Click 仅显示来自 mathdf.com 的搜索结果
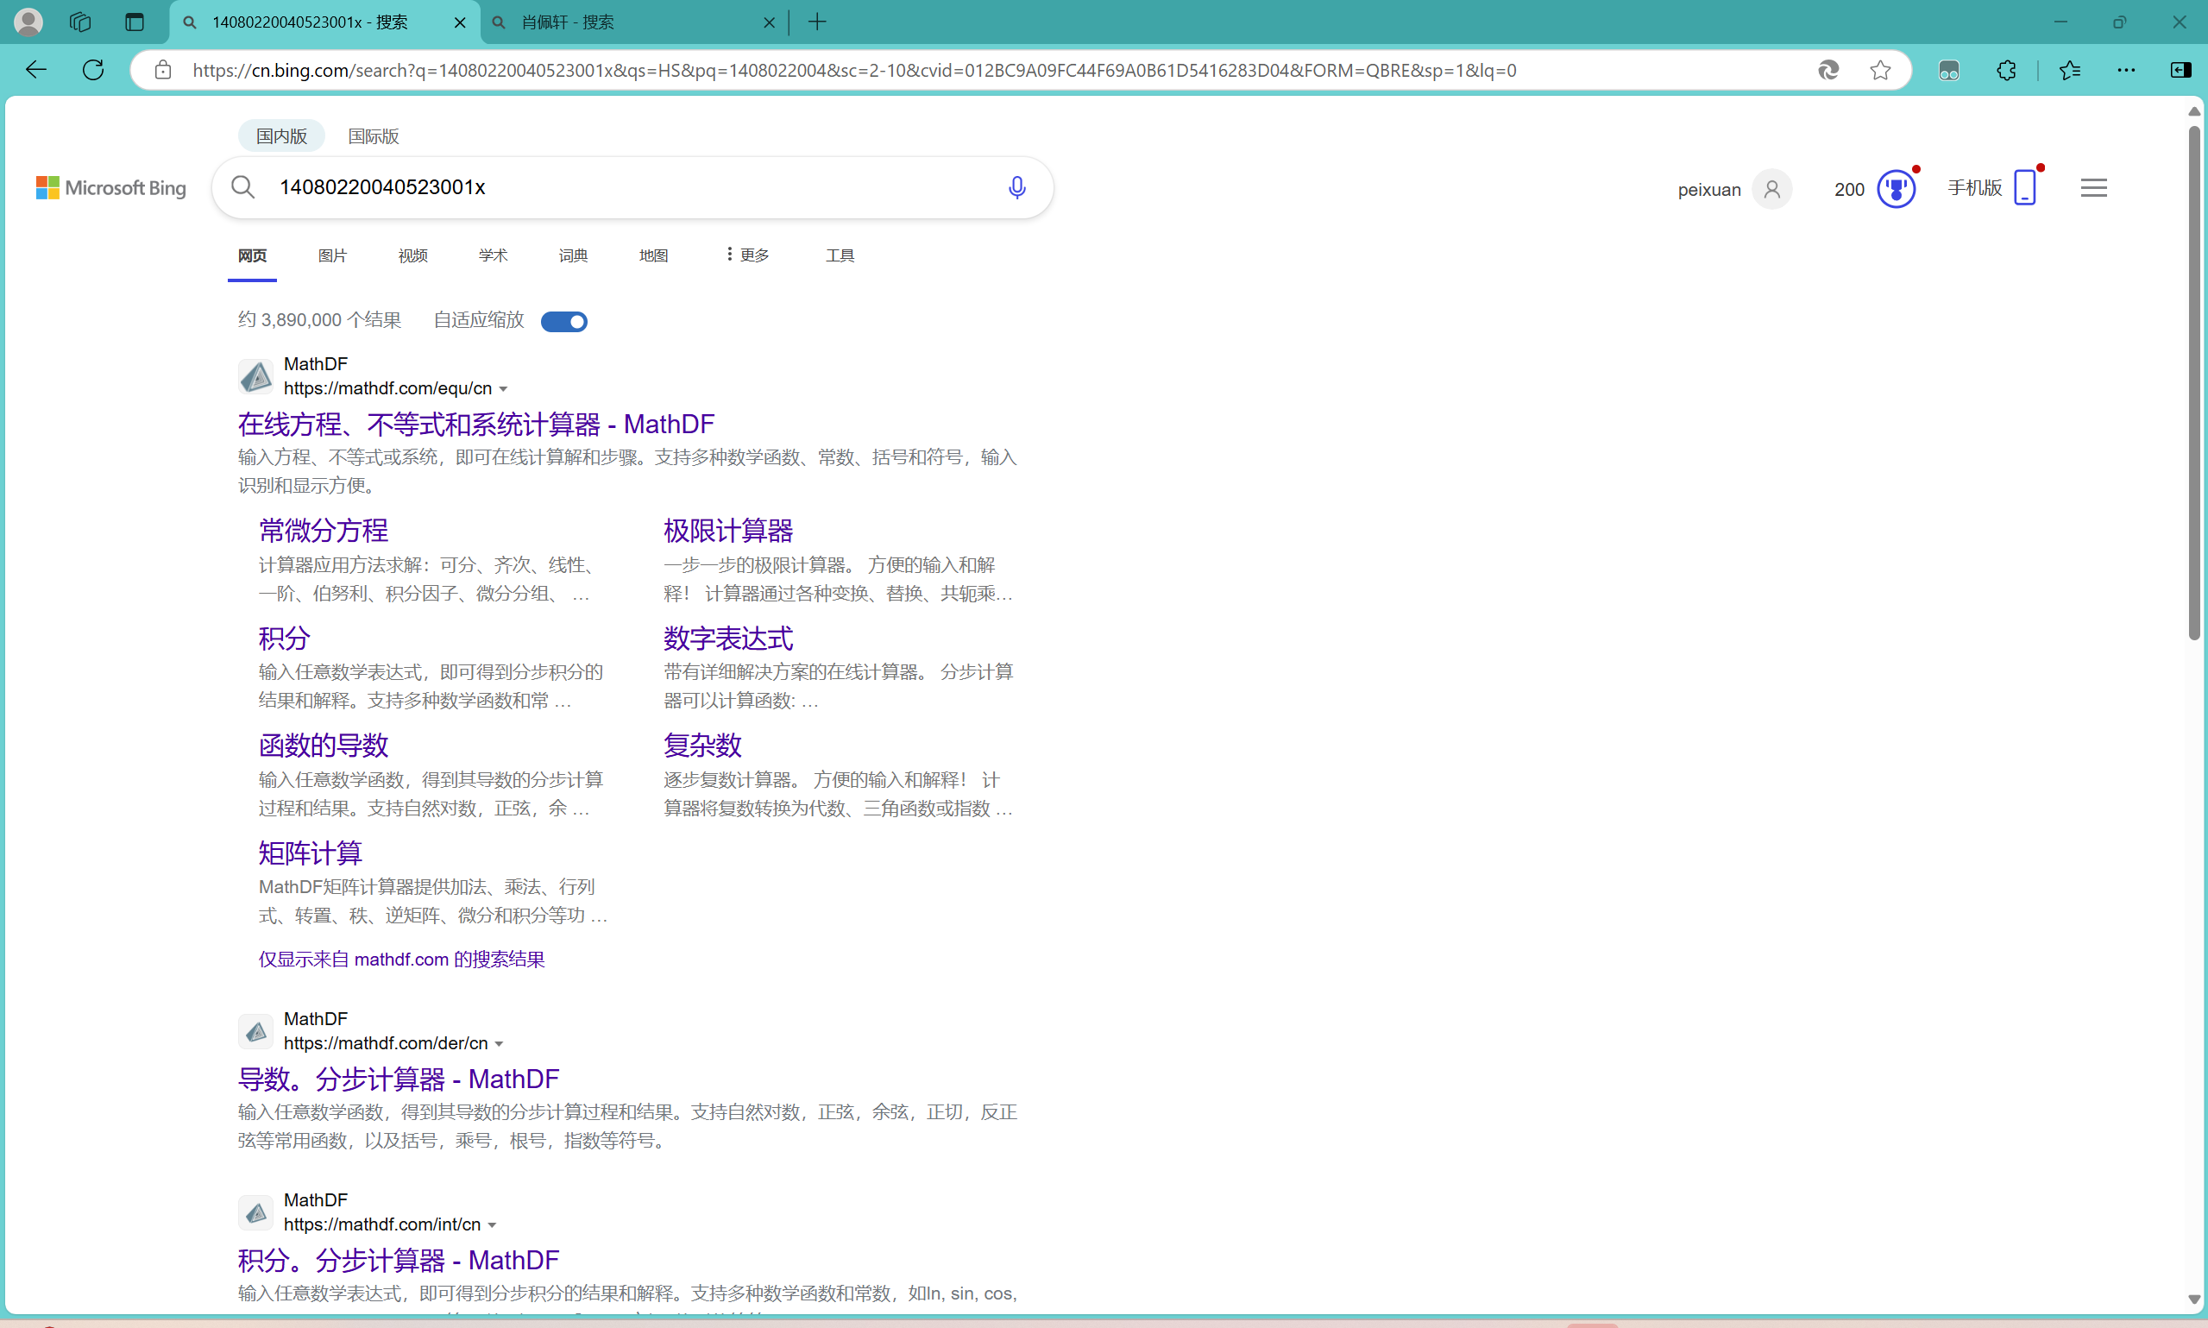This screenshot has height=1328, width=2208. (x=402, y=960)
